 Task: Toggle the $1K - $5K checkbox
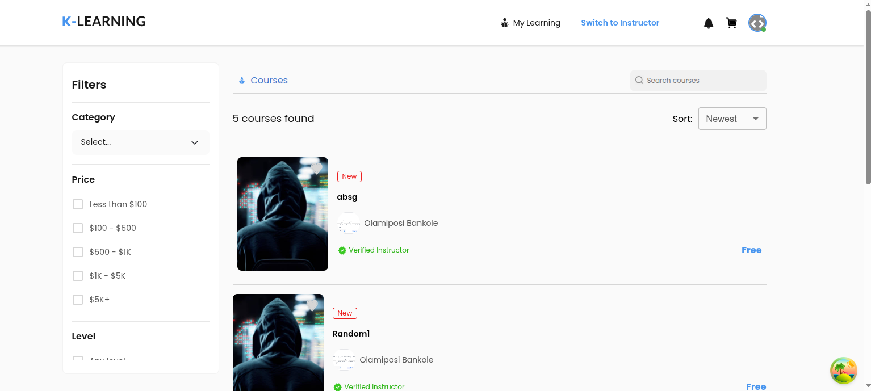[78, 276]
